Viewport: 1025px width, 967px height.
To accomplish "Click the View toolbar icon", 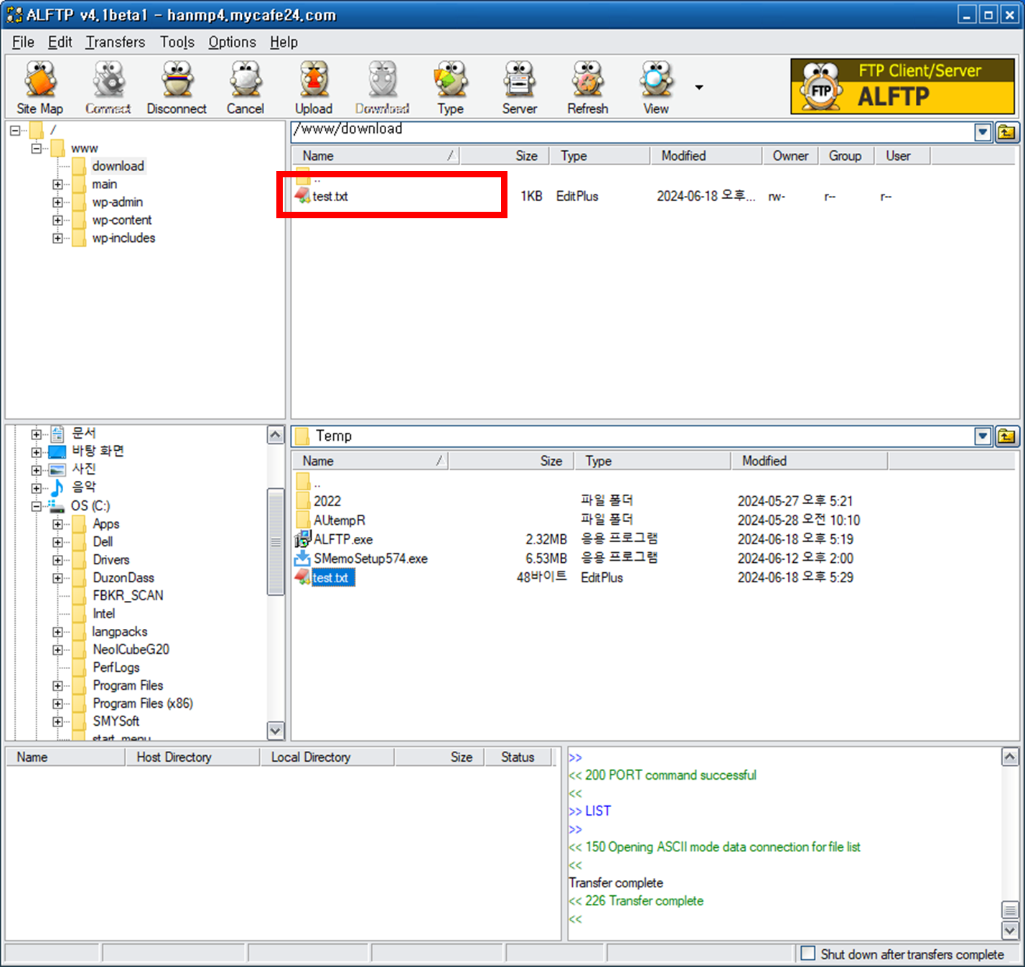I will click(x=654, y=85).
